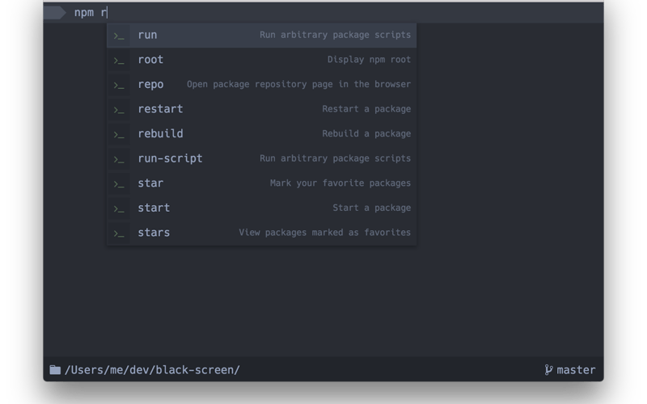The width and height of the screenshot is (647, 404).
Task: Select the 'run' autocomplete suggestion
Action: click(x=261, y=35)
